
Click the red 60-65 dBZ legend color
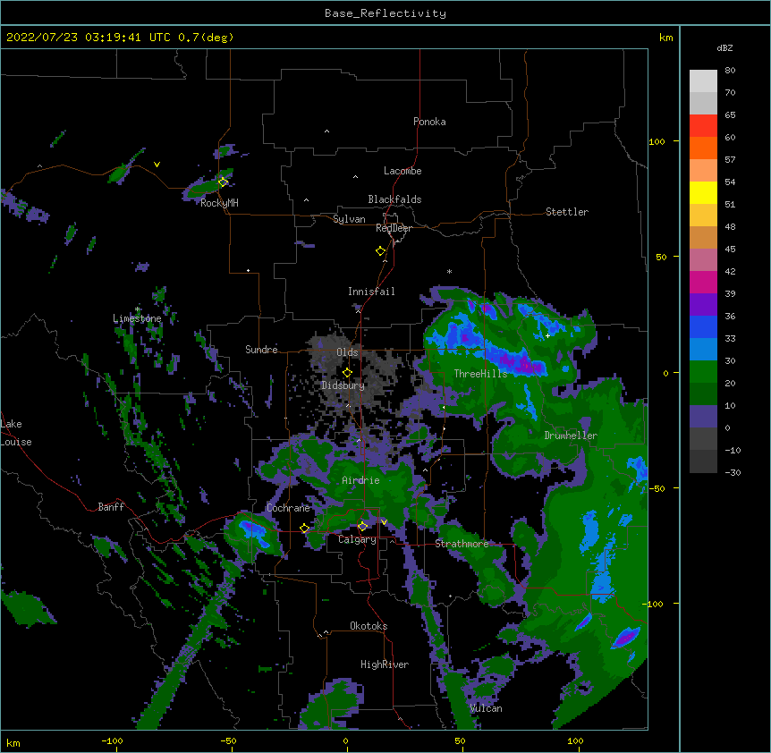[703, 126]
